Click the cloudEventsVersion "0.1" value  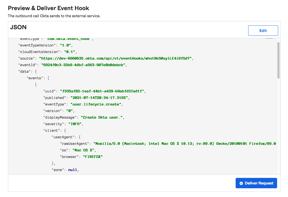pos(71,52)
